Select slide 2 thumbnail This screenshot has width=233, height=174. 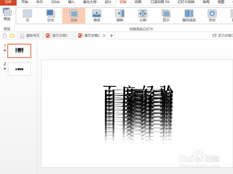point(19,69)
